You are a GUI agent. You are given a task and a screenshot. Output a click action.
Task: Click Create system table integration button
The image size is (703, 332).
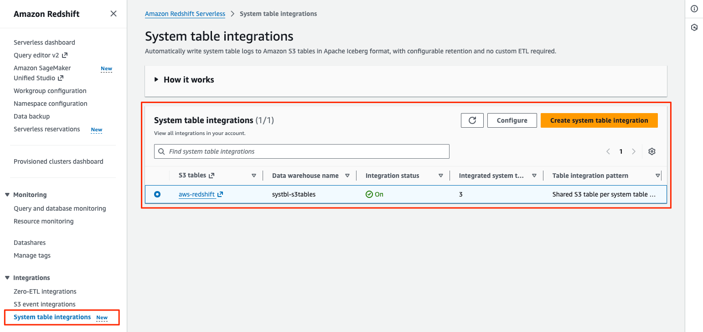click(599, 120)
